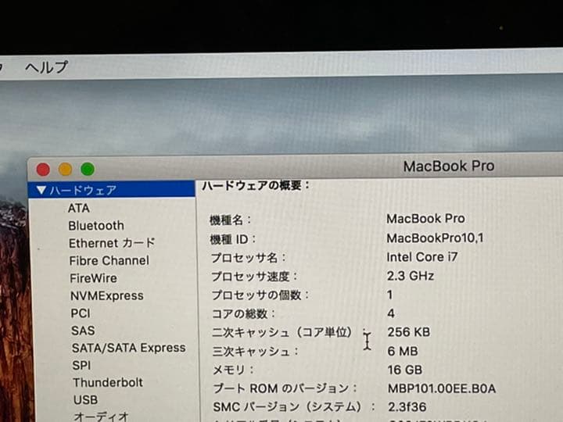Click the SMC version value 2.3f36
This screenshot has height=422, width=563.
407,407
